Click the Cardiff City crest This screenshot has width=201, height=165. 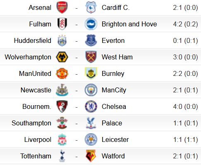coord(91,7)
